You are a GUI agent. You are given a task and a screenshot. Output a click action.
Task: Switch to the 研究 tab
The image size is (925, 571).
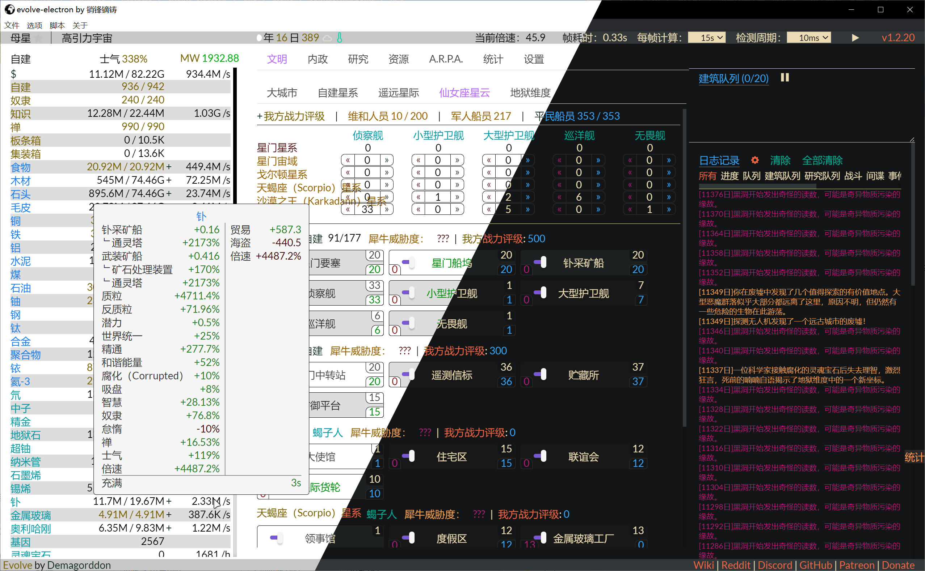click(358, 59)
